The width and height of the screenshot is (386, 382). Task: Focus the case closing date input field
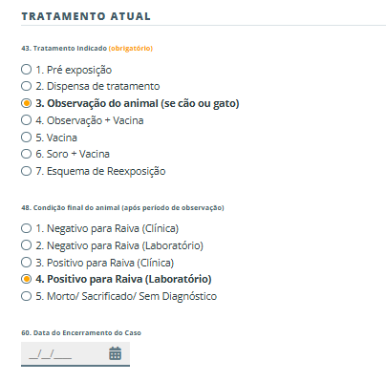[75, 354]
